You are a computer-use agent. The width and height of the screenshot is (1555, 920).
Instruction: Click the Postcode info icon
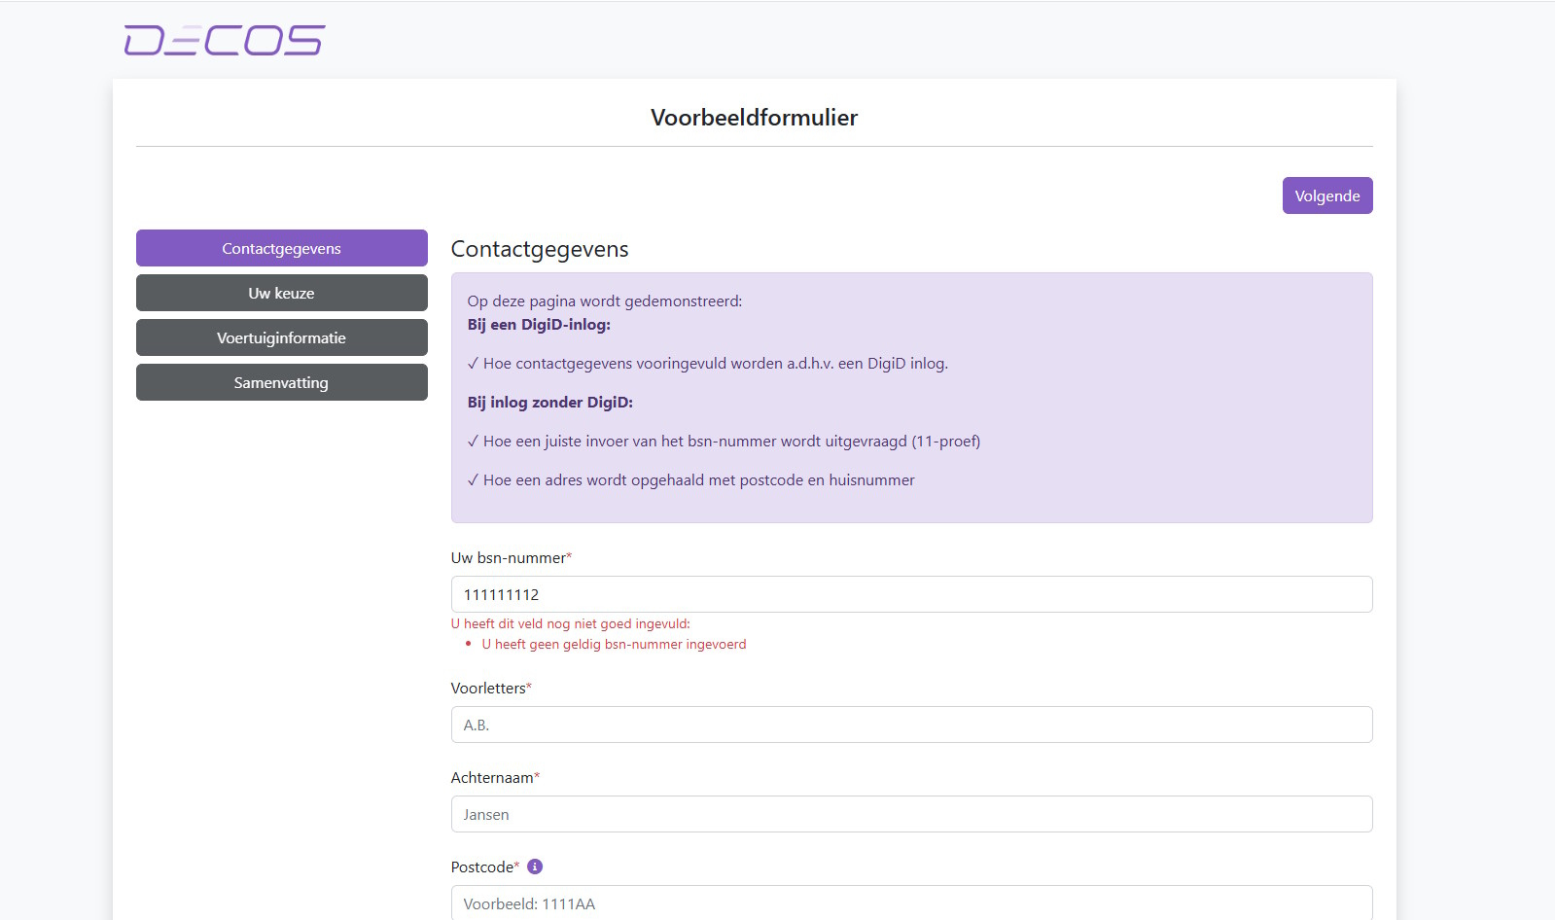[x=535, y=867]
